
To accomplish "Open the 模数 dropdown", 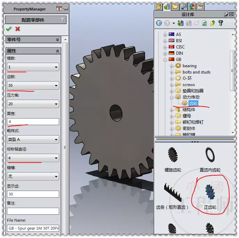I will point(33,67).
